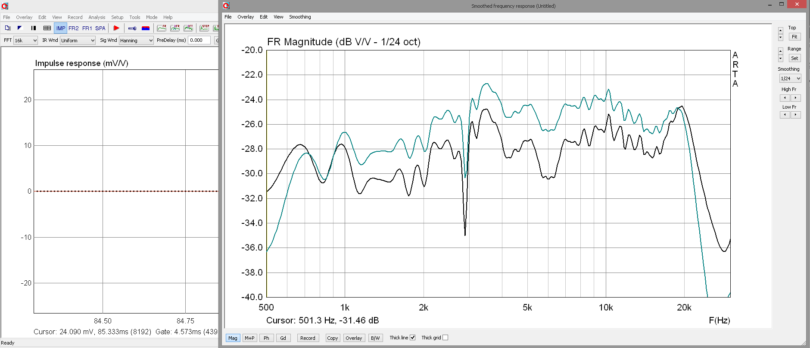Click the New document icon in ARTA toolbar
The width and height of the screenshot is (810, 348).
click(x=8, y=28)
